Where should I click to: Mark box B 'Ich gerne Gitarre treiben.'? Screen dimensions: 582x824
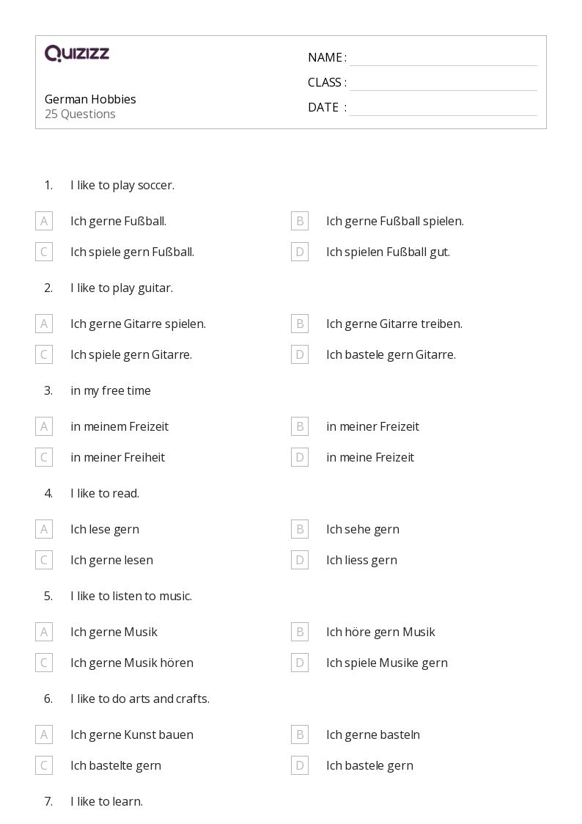(300, 324)
